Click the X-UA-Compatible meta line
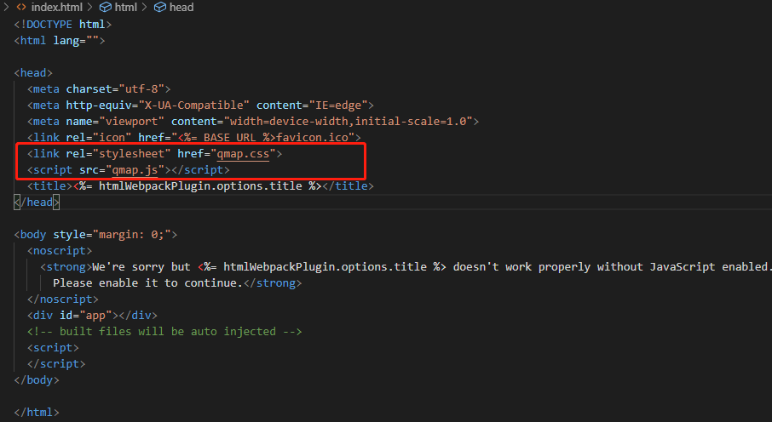772x422 pixels. (x=200, y=105)
